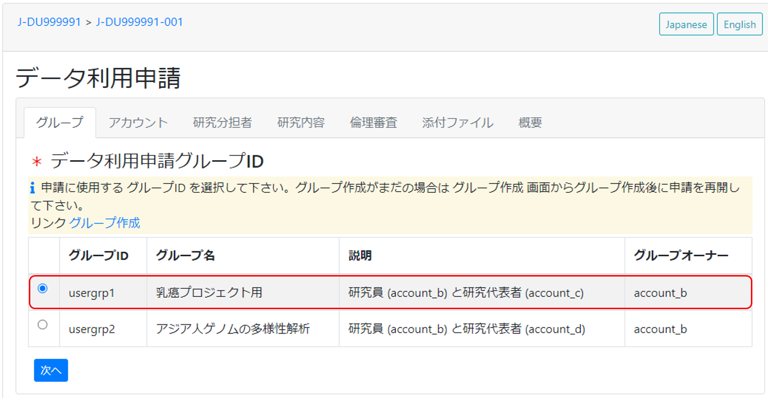Switch to the グループ tab
The height and width of the screenshot is (398, 768).
60,122
